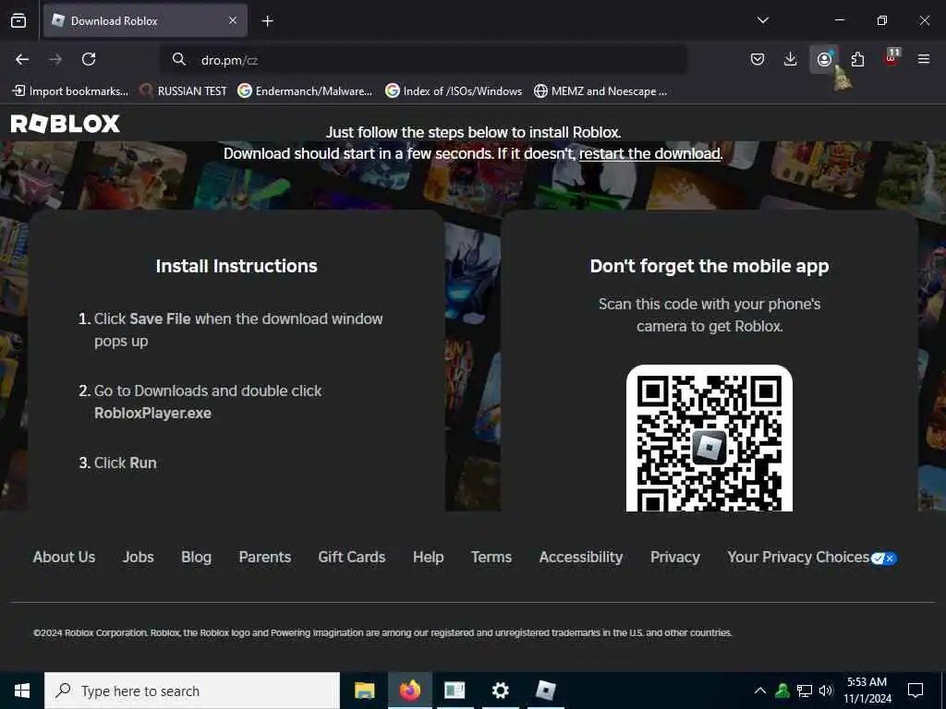The width and height of the screenshot is (946, 709).
Task: Click the Install Instructions heading
Action: point(236,266)
